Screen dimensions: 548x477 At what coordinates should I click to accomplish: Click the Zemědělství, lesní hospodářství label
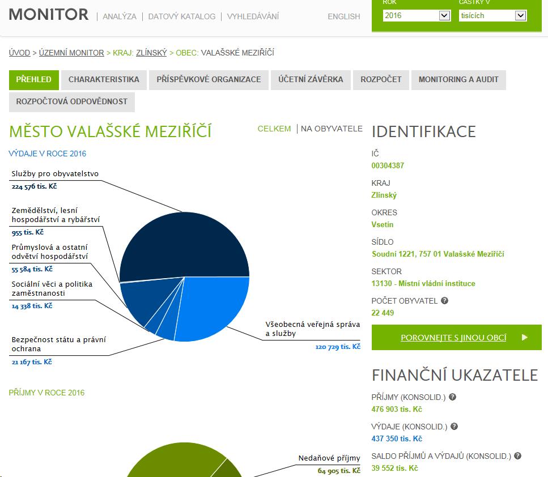tap(56, 215)
